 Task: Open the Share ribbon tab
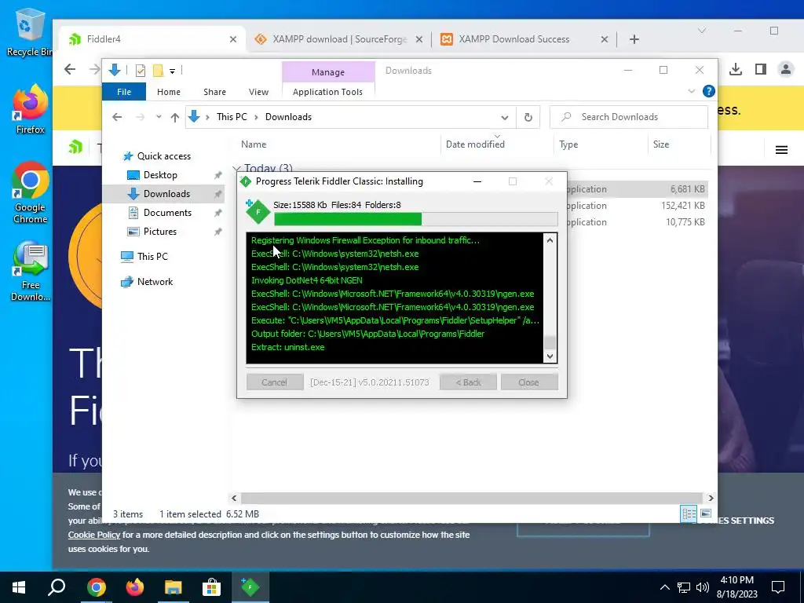[x=214, y=92]
